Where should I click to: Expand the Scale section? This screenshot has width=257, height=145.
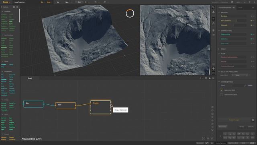pyautogui.click(x=219, y=49)
